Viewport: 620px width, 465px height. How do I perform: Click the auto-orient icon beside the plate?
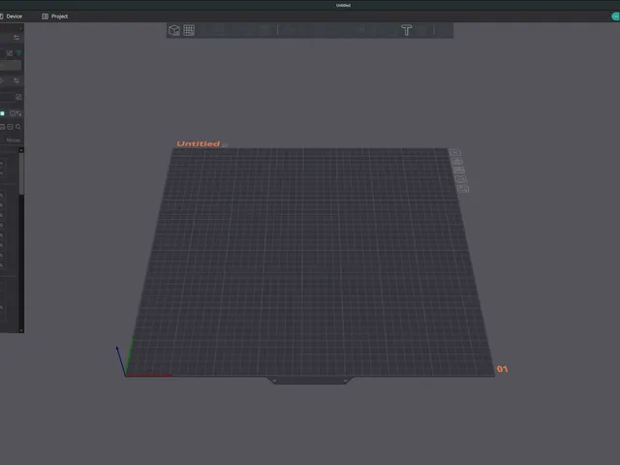(457, 162)
